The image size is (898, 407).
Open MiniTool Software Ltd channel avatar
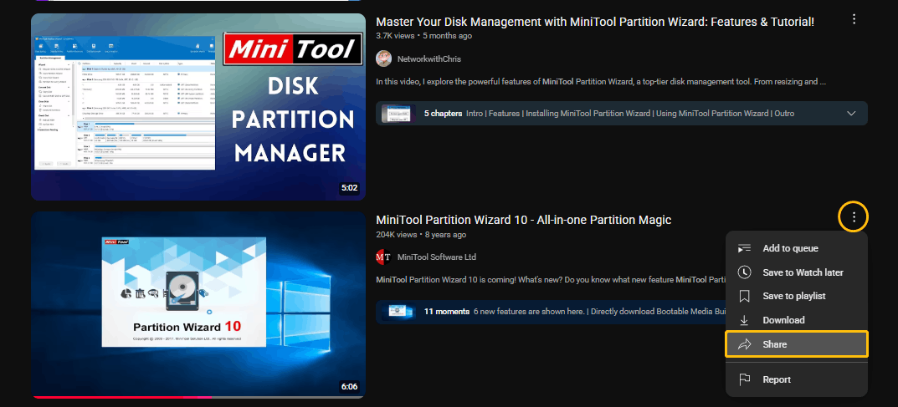[383, 257]
